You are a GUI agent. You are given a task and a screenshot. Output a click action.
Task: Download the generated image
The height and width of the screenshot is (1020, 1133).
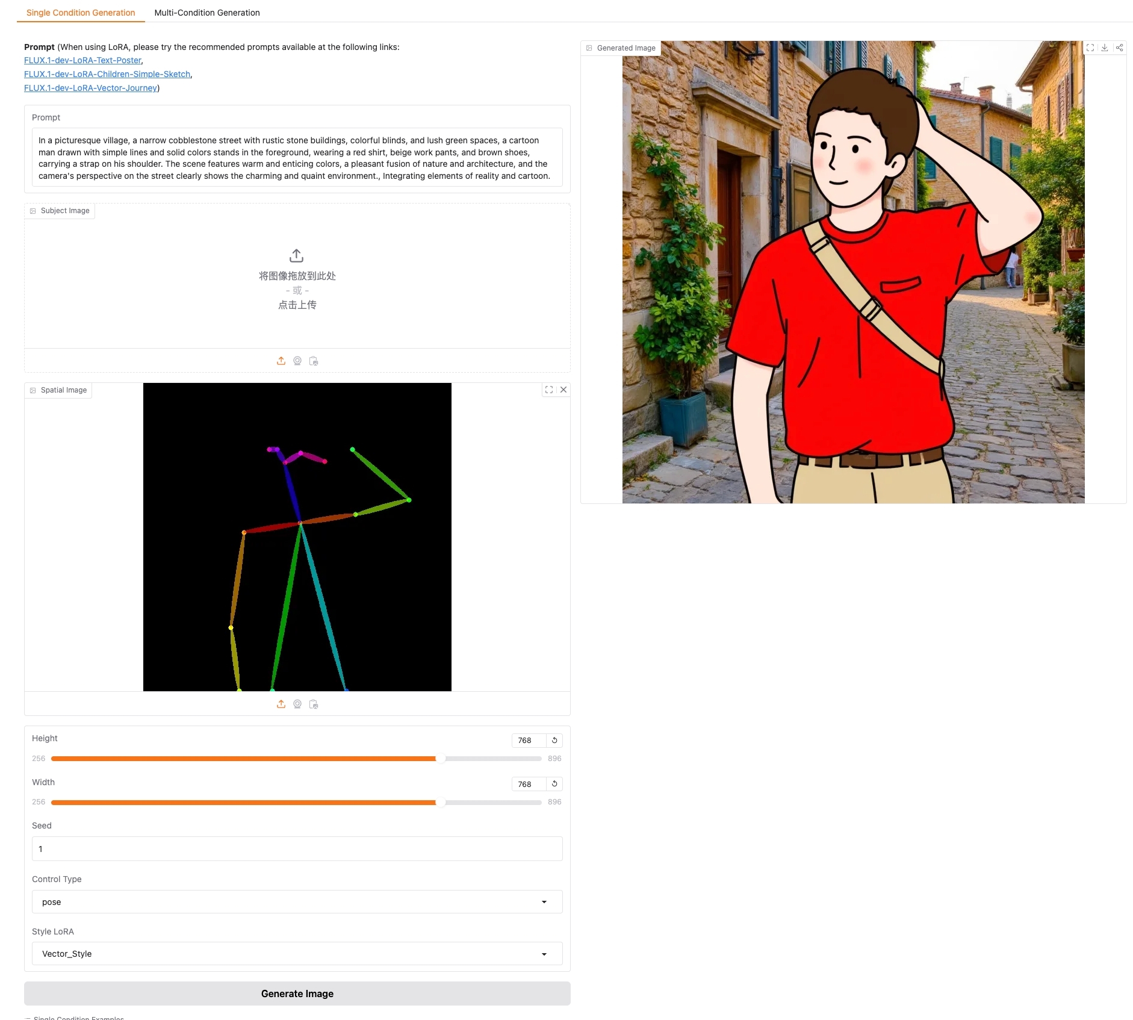(x=1105, y=48)
